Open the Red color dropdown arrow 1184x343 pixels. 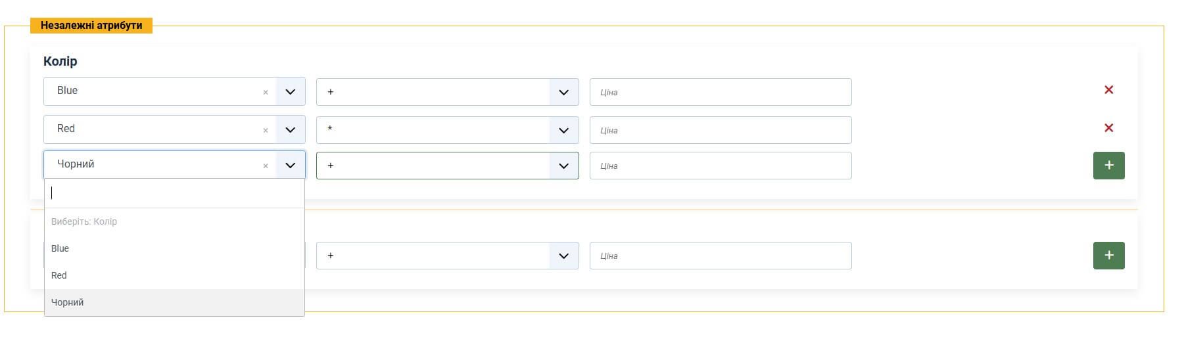click(x=291, y=130)
